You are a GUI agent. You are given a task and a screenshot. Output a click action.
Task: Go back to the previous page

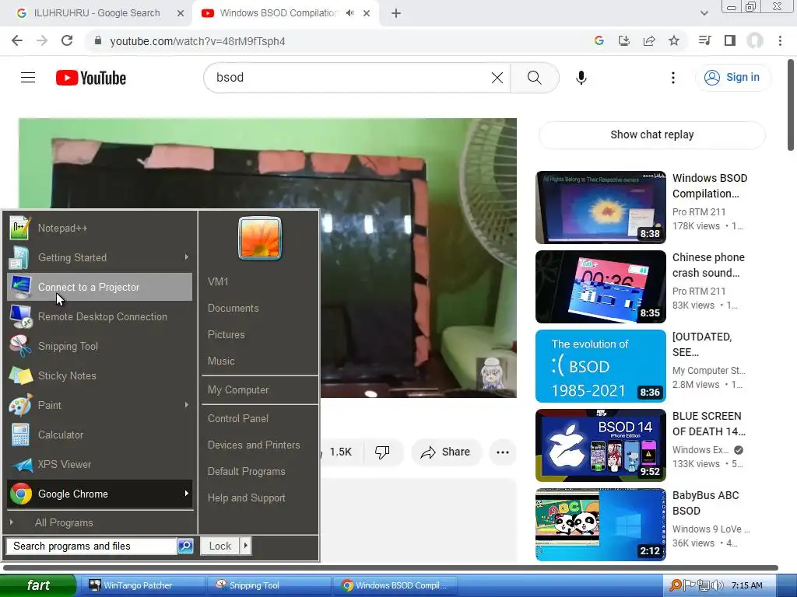coord(17,40)
